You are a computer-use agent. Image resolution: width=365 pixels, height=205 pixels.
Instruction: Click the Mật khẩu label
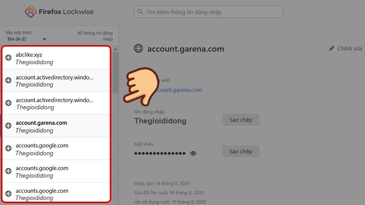pyautogui.click(x=144, y=144)
